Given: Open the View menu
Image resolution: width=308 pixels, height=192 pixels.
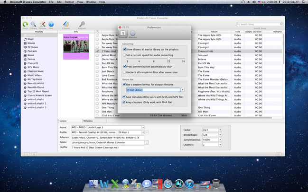Looking at the screenshot, I should tap(80, 2).
